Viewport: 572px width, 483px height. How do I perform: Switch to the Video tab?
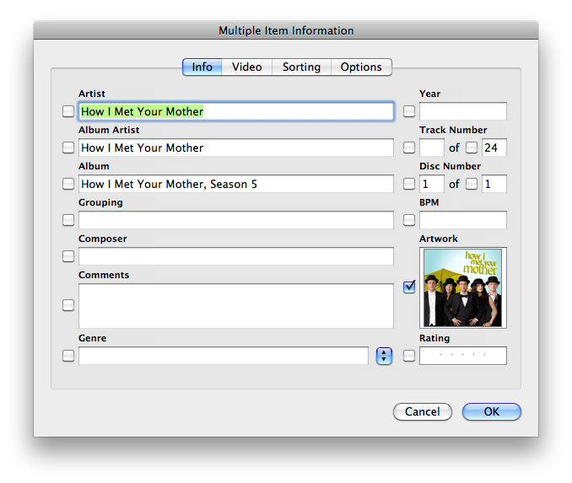(x=247, y=67)
